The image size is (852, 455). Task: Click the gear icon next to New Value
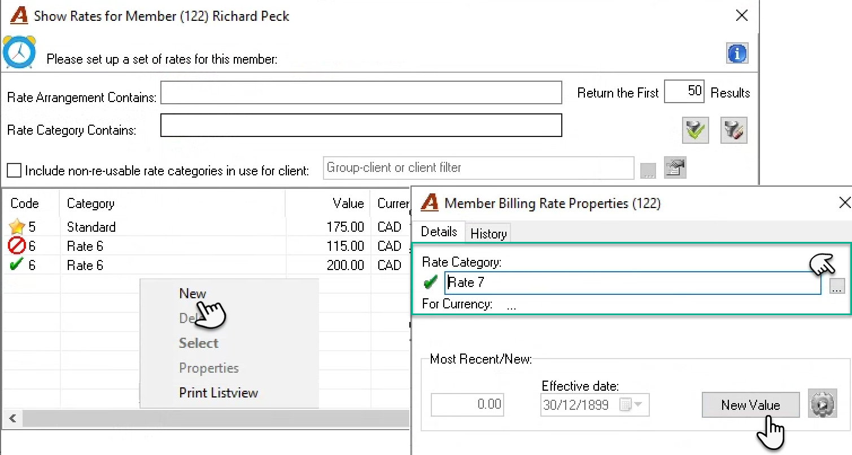822,405
